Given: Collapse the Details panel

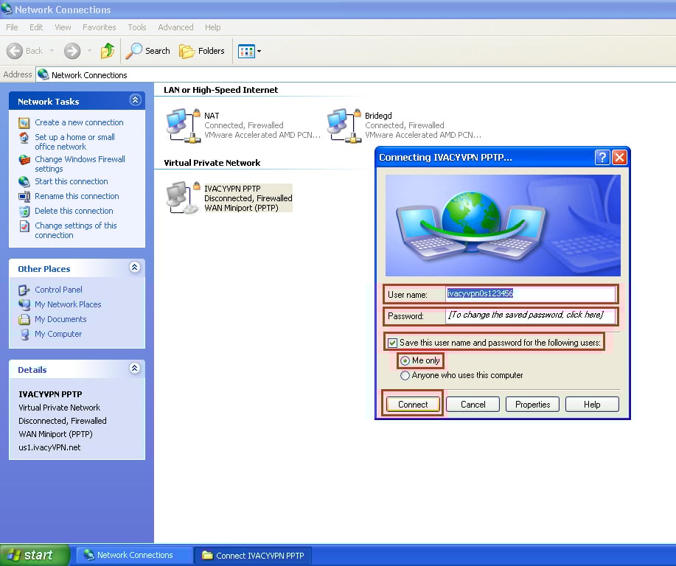Looking at the screenshot, I should (135, 368).
